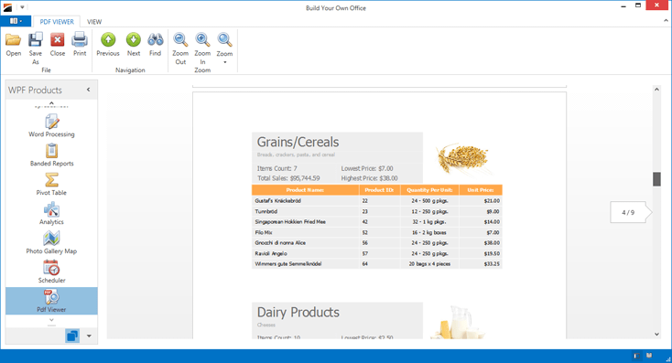Click the Total Sales: $95,744.59 text
Screen dimensions: 672x363
pyautogui.click(x=288, y=178)
